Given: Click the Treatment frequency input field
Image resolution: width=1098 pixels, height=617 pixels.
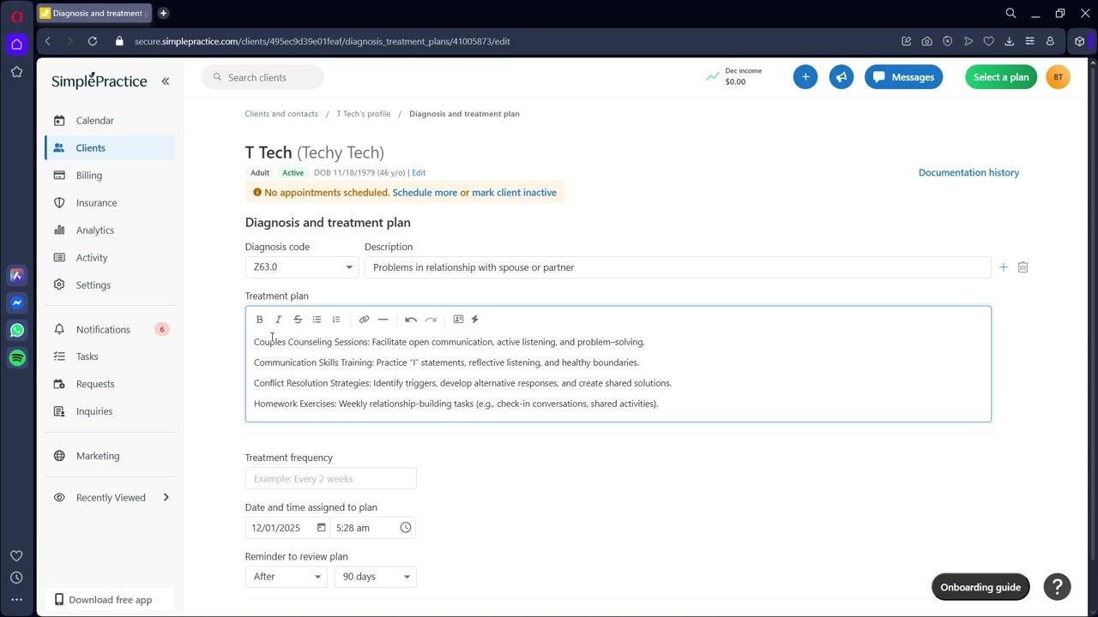Looking at the screenshot, I should click(331, 479).
